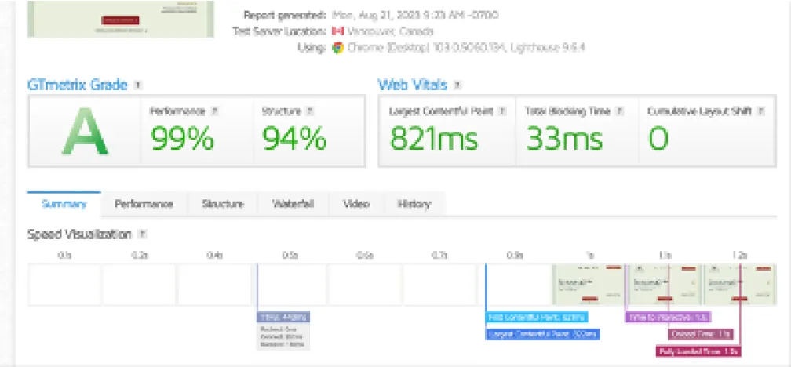This screenshot has height=367, width=791.
Task: Open the History tab
Action: click(x=414, y=204)
